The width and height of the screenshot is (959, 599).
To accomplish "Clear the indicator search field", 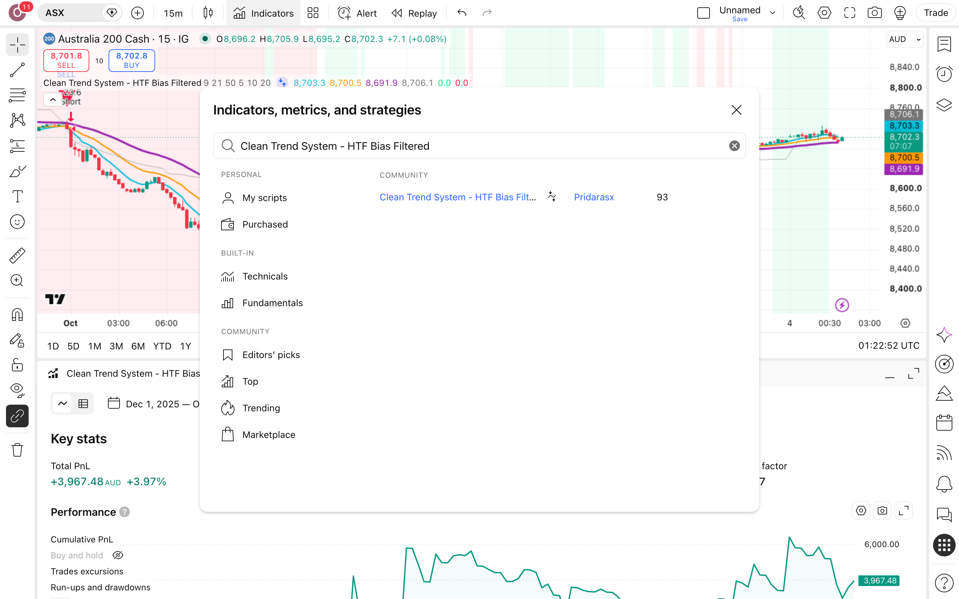I will 734,146.
